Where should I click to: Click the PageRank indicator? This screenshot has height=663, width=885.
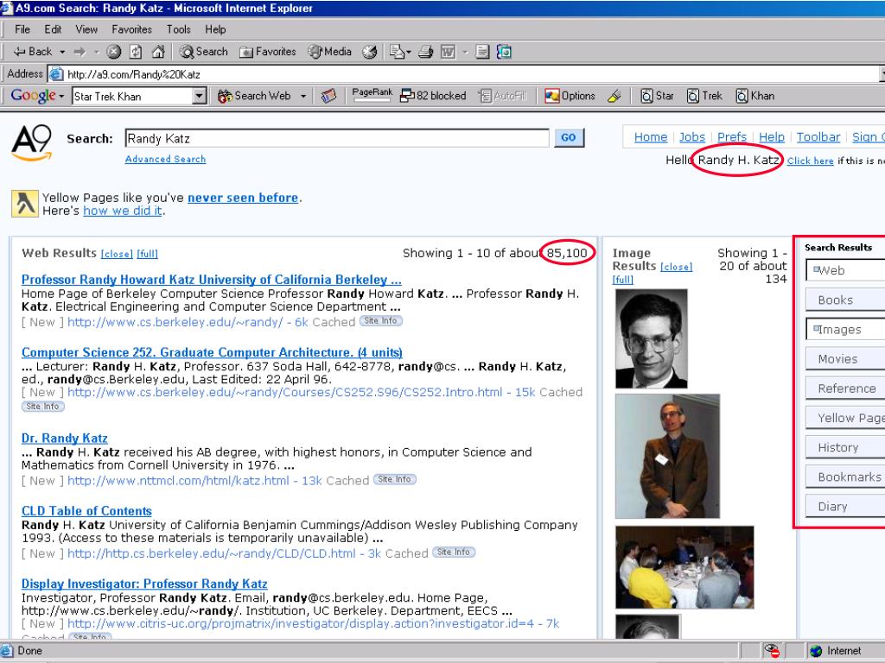click(x=372, y=95)
